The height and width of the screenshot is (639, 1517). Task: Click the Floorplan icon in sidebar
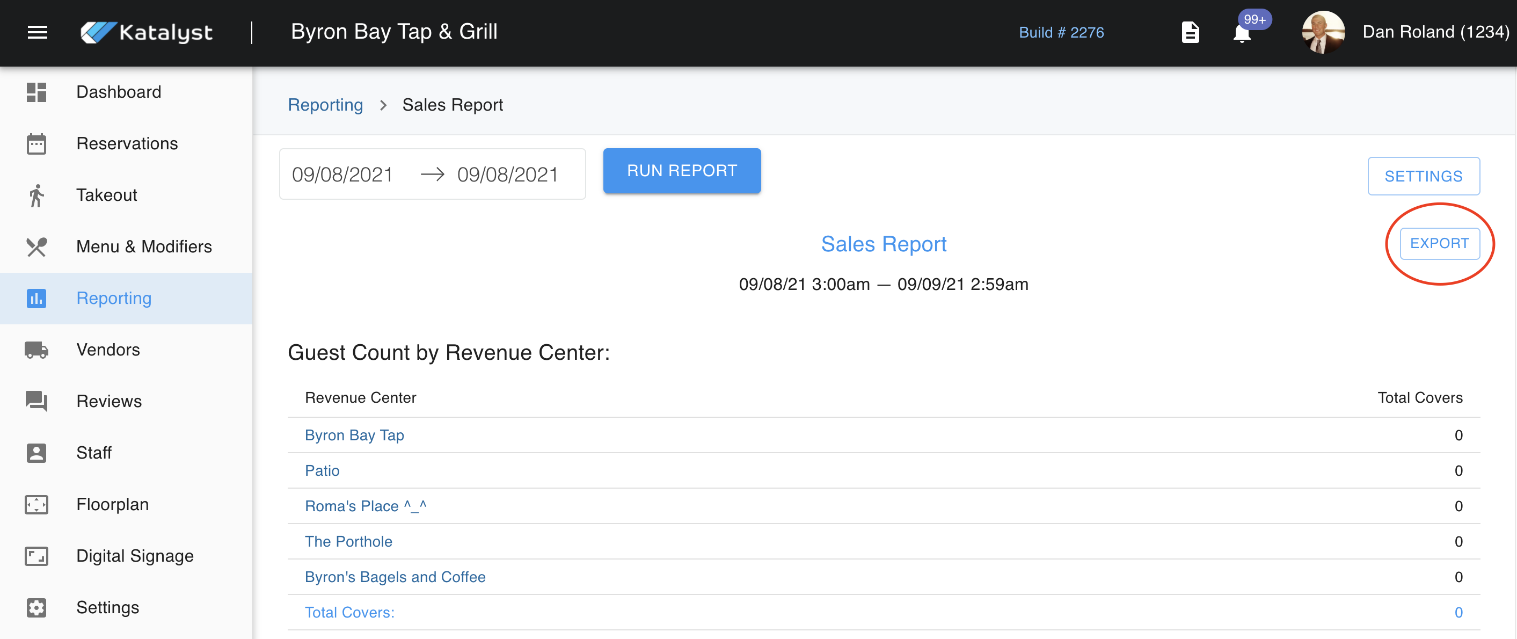click(x=37, y=505)
